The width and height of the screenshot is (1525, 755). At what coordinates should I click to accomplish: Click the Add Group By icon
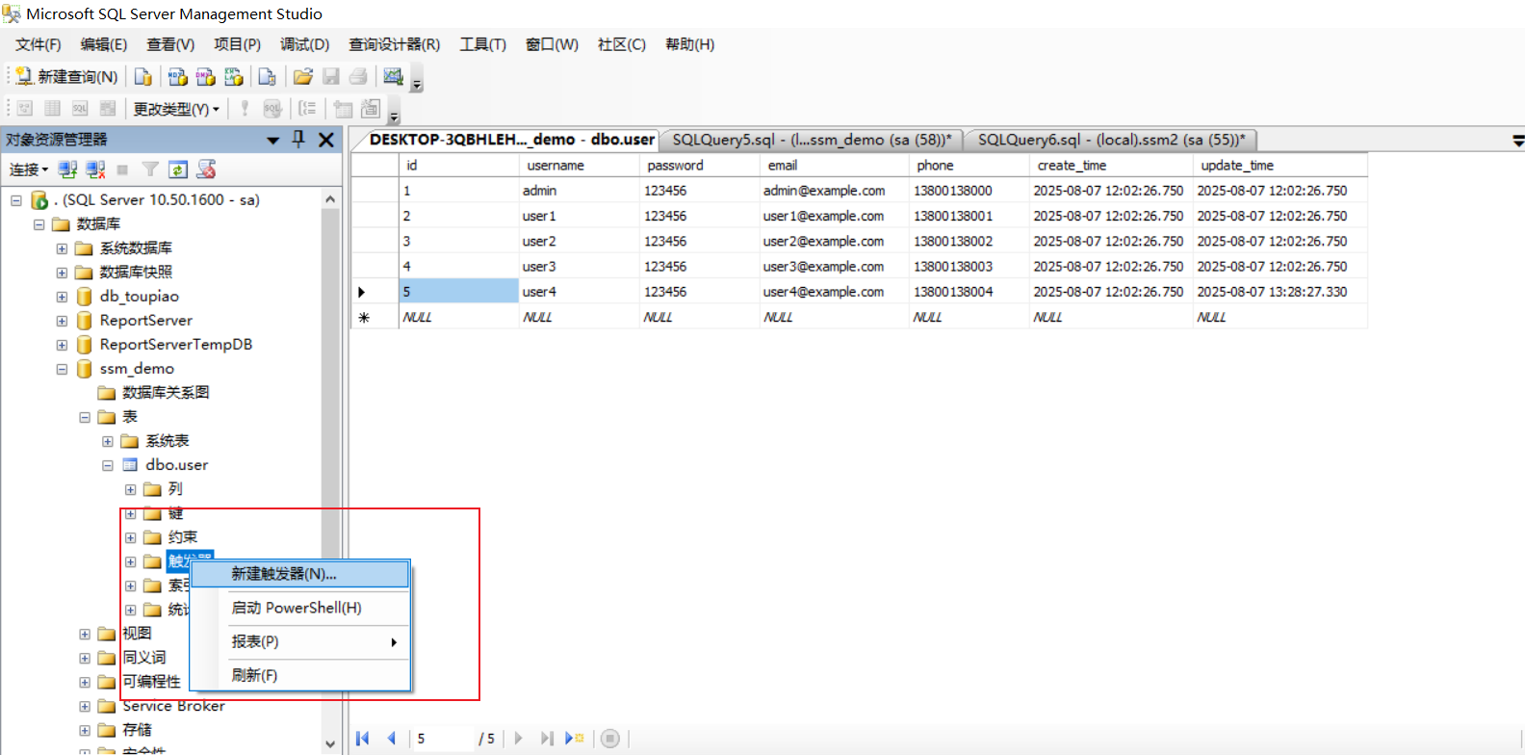click(307, 109)
